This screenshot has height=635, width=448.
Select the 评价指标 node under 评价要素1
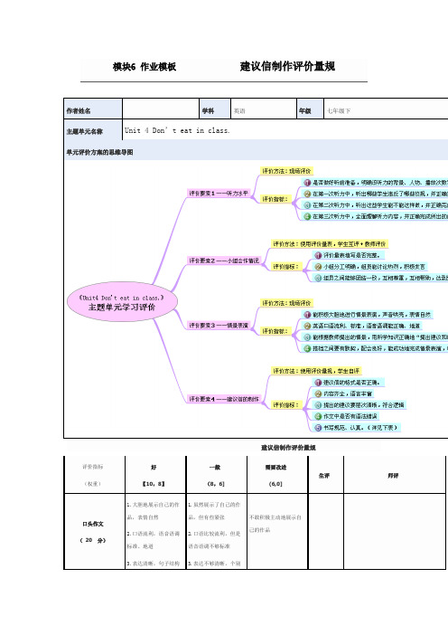(x=275, y=199)
